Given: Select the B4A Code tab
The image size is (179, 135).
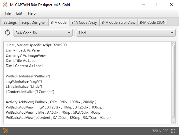Looking at the screenshot, I should click(59, 23).
